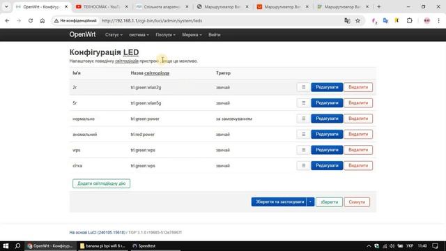Screen dimensions: 446x251
Task: Edit the нормально LED entry
Action: pos(327,119)
